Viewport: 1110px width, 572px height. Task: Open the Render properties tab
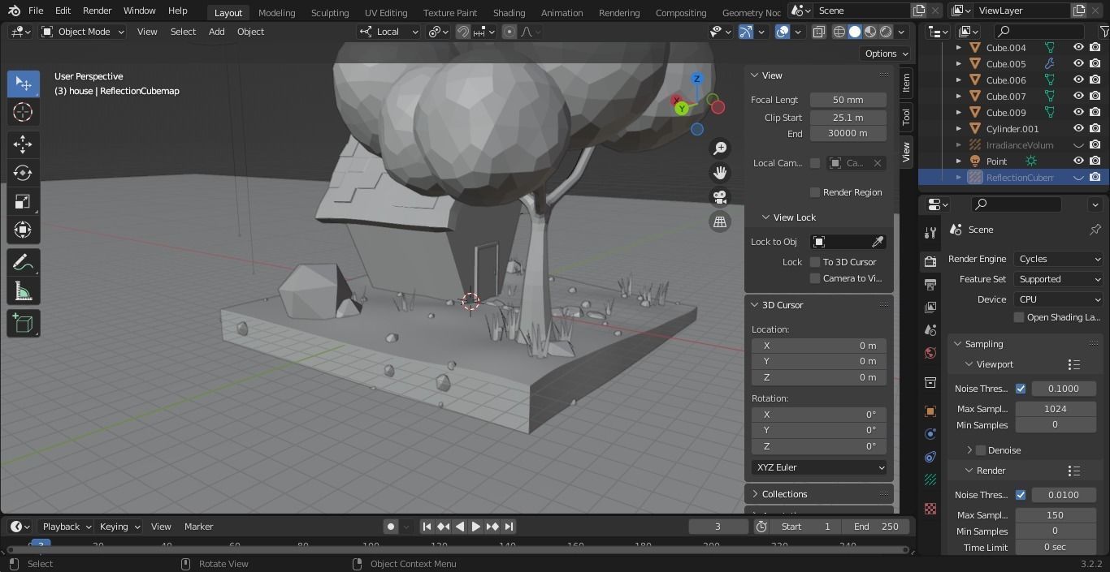pyautogui.click(x=930, y=261)
